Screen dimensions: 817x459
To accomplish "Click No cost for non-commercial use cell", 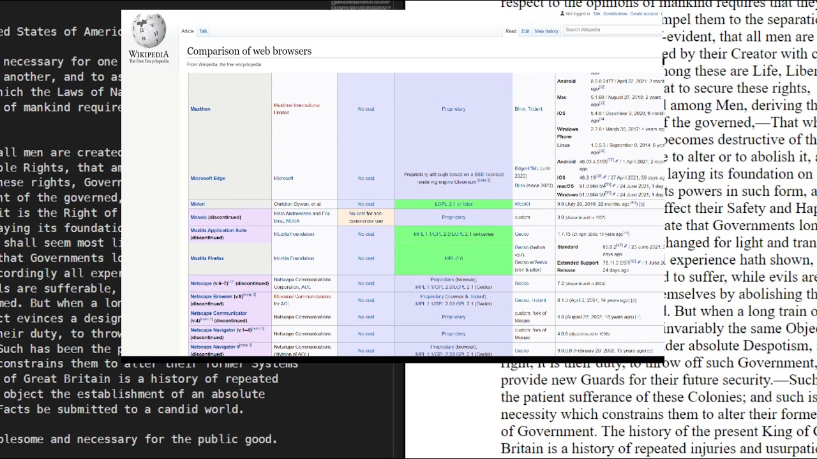I will tap(366, 217).
